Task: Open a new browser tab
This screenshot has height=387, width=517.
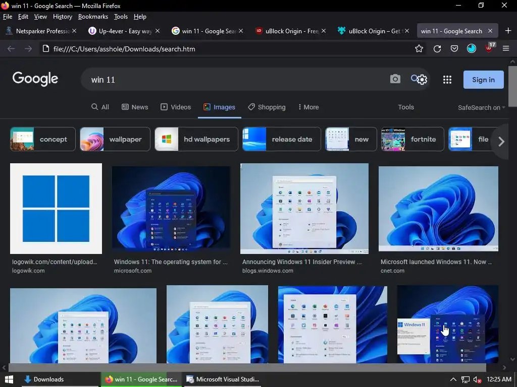Action: [508, 31]
